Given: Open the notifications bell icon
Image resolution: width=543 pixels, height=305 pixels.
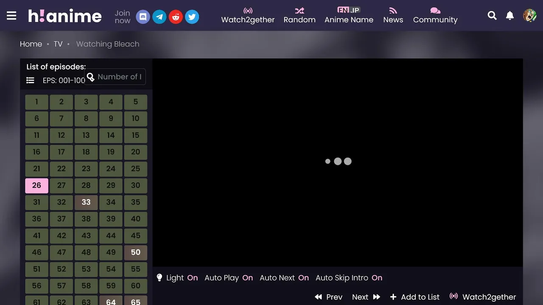Looking at the screenshot, I should pyautogui.click(x=510, y=16).
